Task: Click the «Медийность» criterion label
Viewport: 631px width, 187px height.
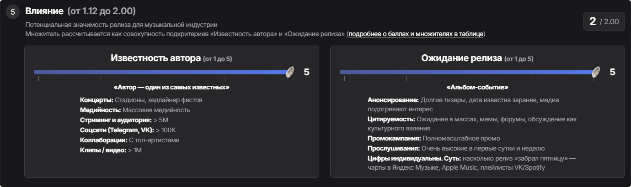Action: 100,110
